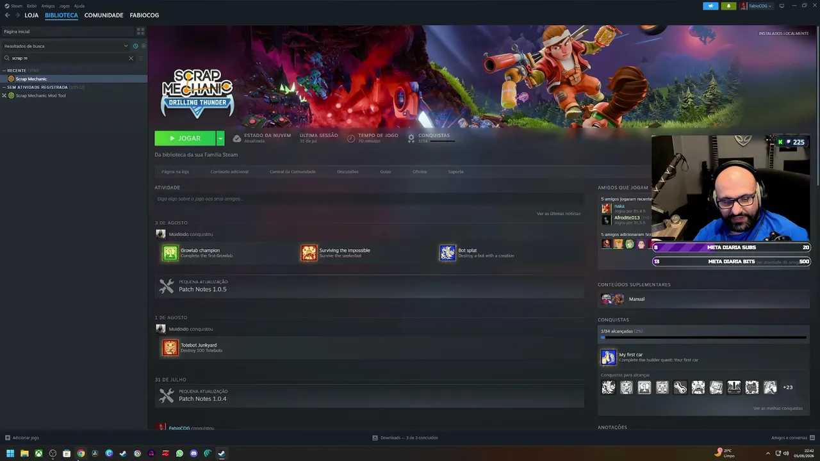Click the green JOGAR button

coord(184,138)
